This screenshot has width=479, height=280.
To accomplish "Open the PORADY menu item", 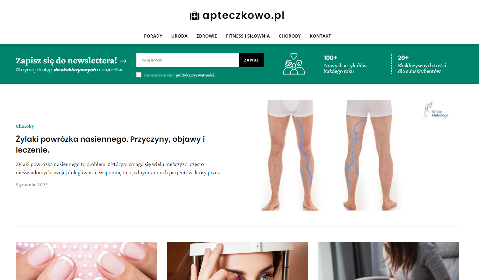I will 153,36.
